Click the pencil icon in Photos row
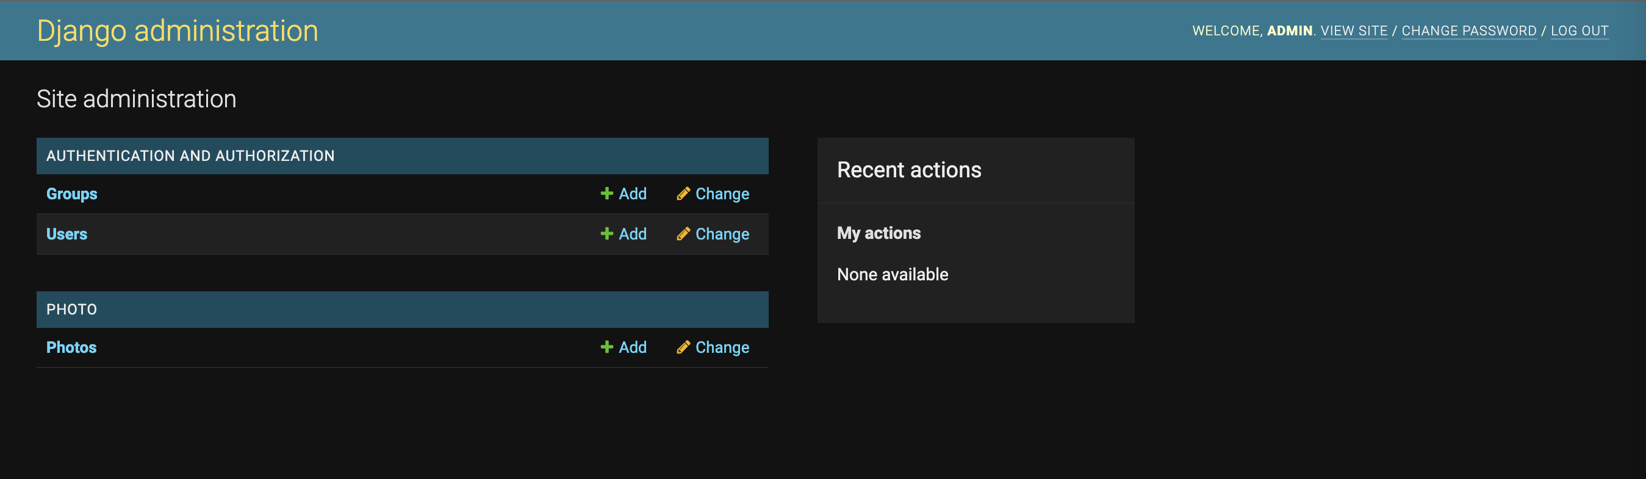 683,347
